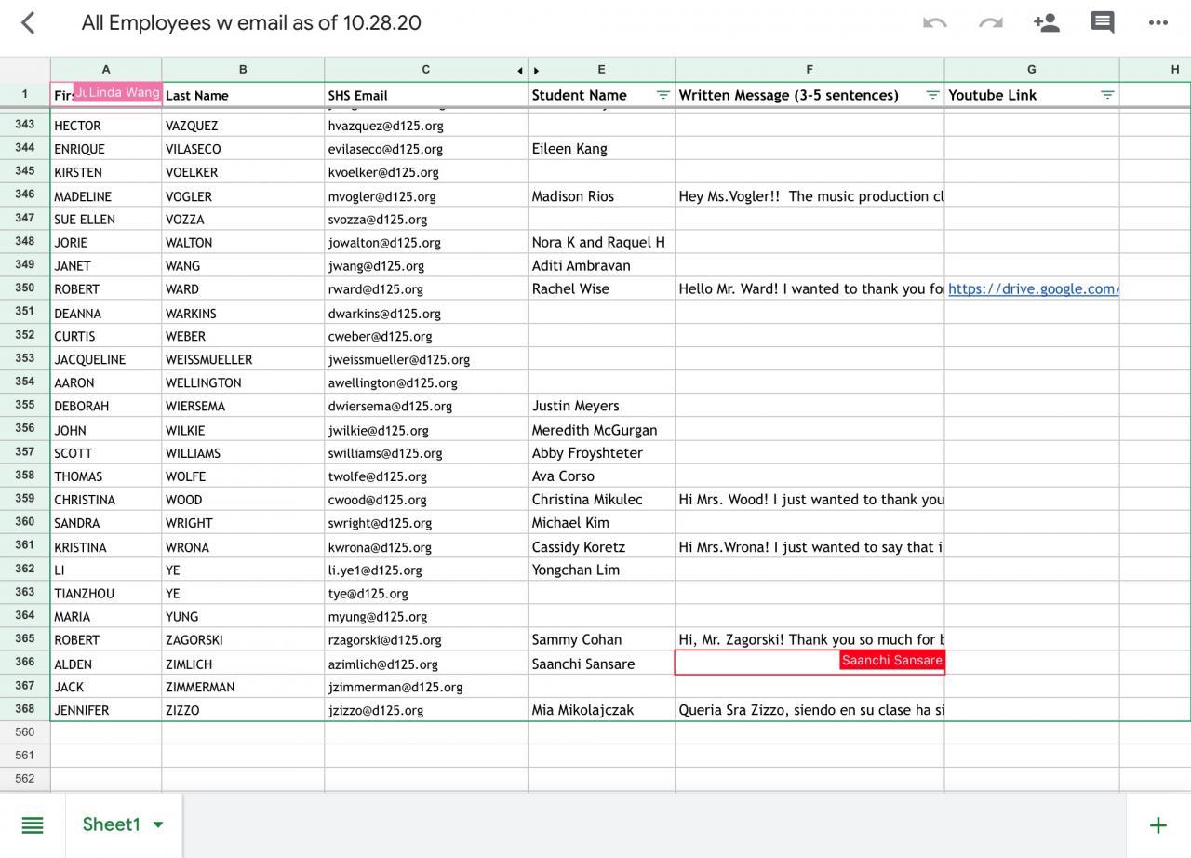The height and width of the screenshot is (858, 1191).
Task: Open the share / add person icon
Action: point(1046,23)
